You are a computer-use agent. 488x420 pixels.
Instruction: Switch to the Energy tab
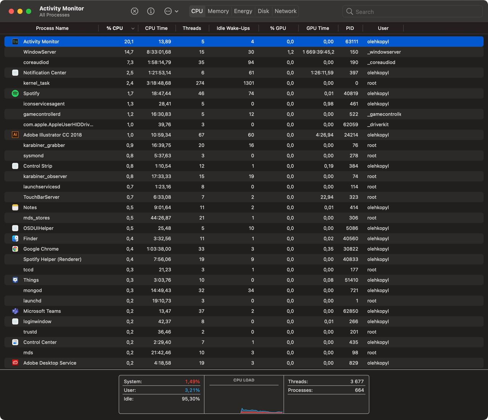click(243, 11)
